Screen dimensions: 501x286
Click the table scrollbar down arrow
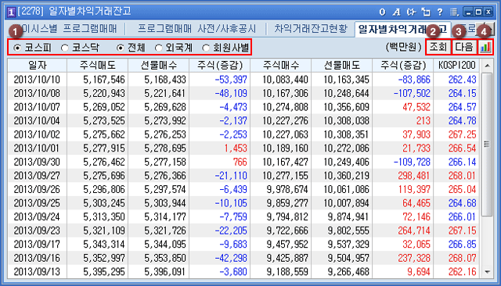coord(487,272)
